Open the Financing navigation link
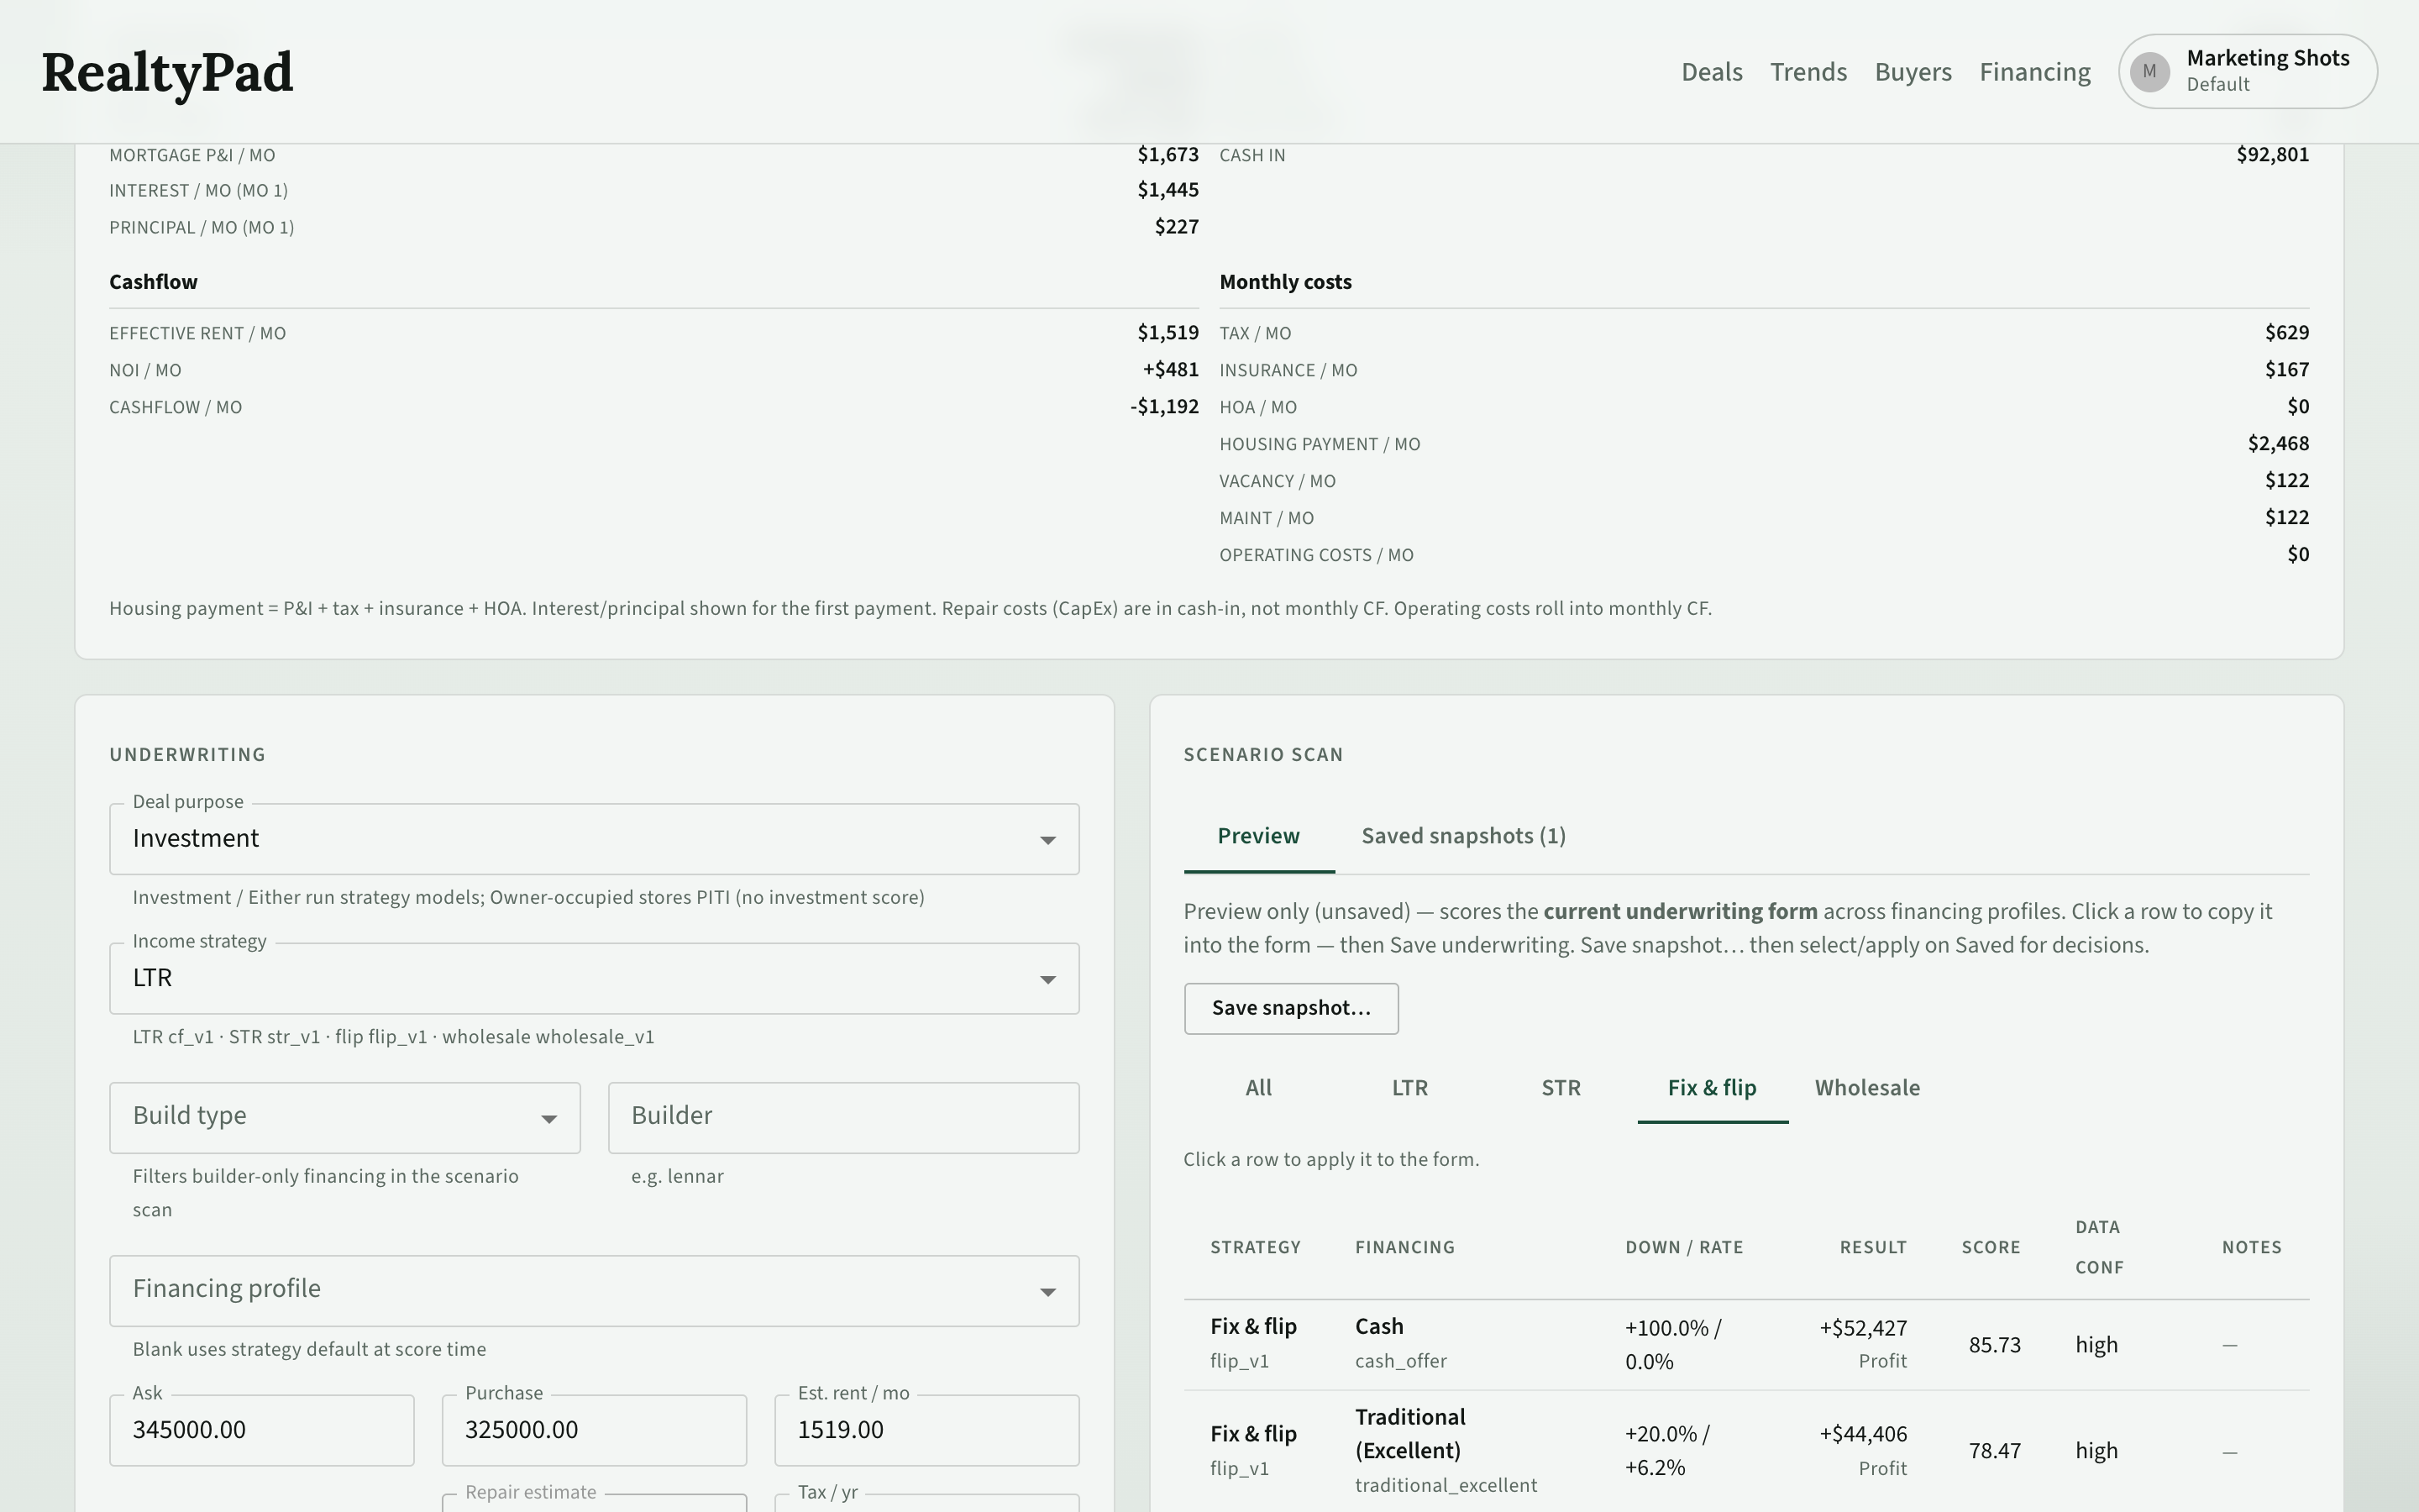Image resolution: width=2419 pixels, height=1512 pixels. (2035, 72)
